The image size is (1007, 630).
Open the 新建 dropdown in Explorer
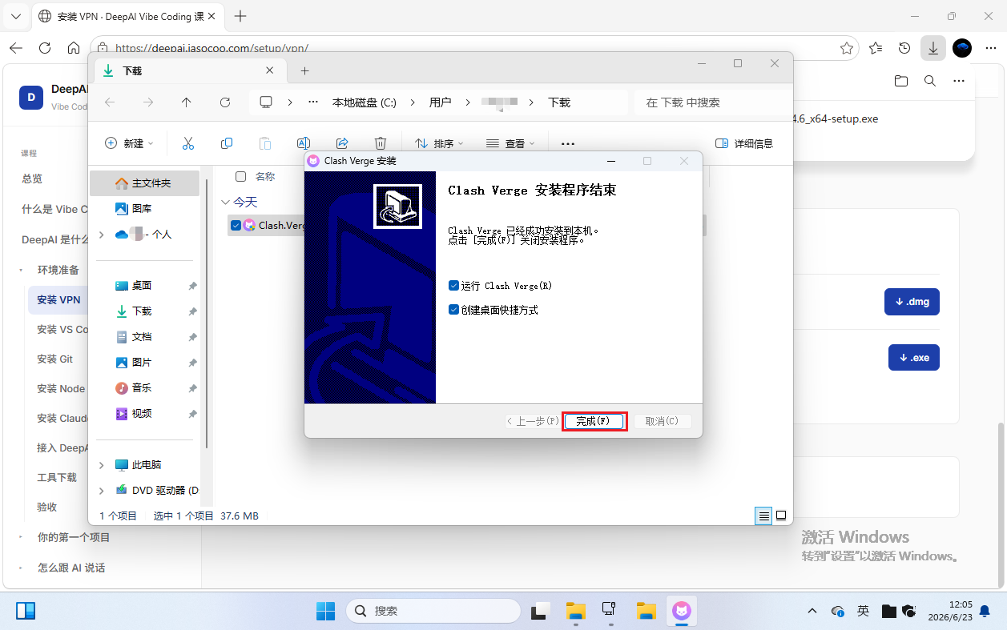click(x=129, y=143)
